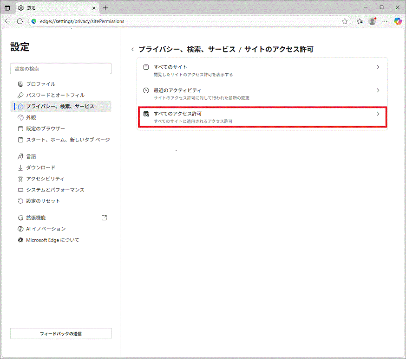Open a new tab with the plus button

click(105, 8)
